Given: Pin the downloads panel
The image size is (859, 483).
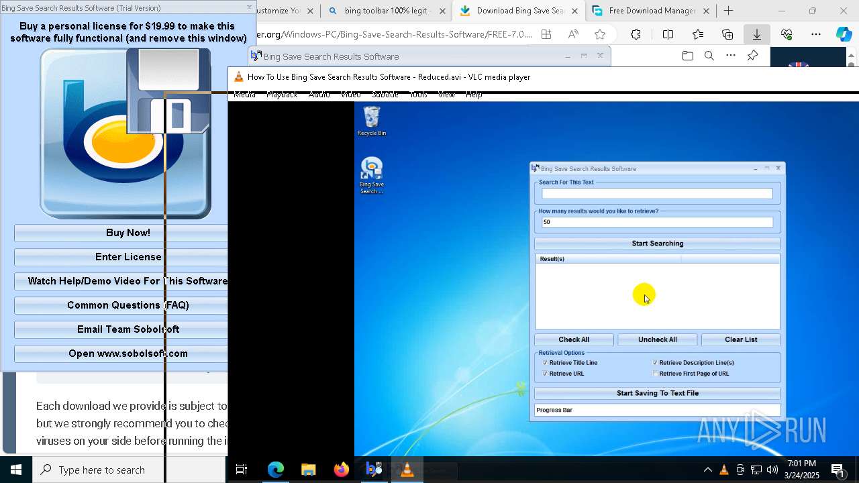Looking at the screenshot, I should coord(752,56).
